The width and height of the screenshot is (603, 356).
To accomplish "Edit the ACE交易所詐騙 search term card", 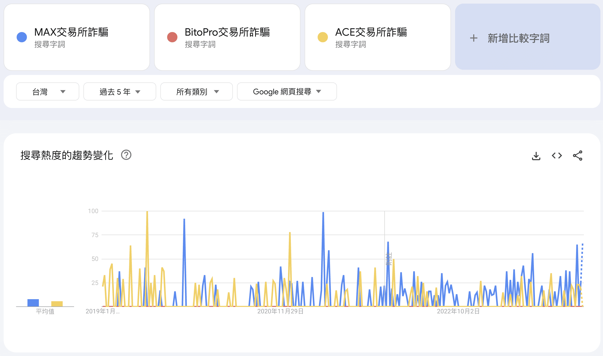I will point(378,37).
